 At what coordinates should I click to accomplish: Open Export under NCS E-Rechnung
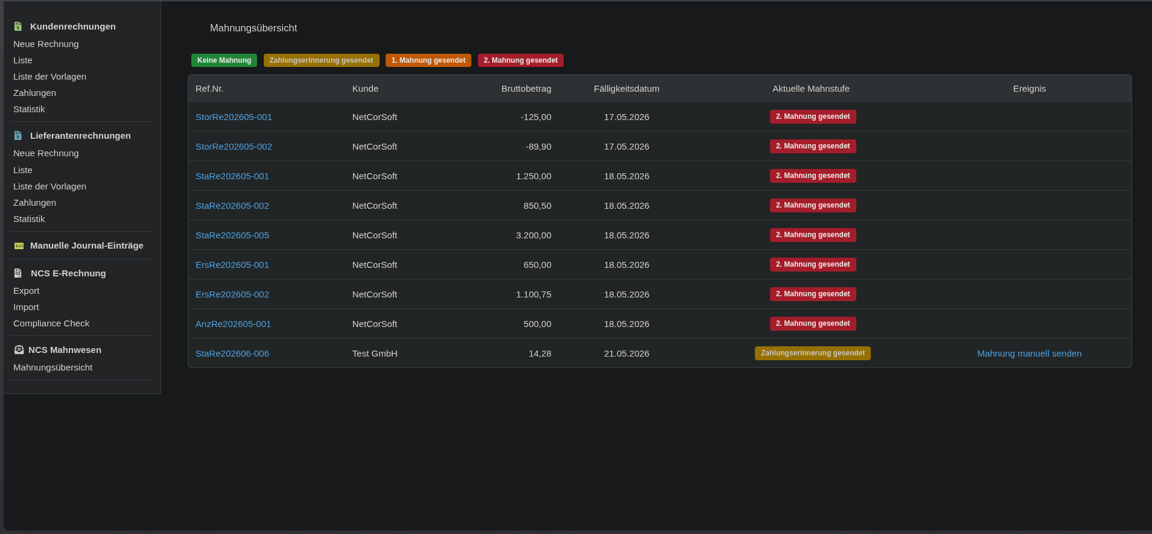27,291
